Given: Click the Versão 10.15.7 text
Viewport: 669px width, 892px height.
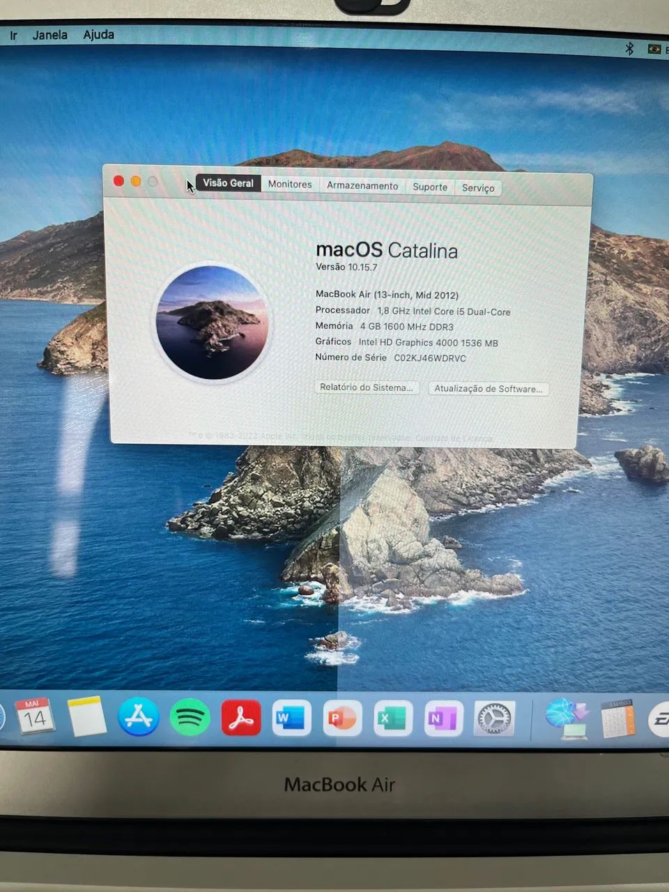Looking at the screenshot, I should [346, 267].
